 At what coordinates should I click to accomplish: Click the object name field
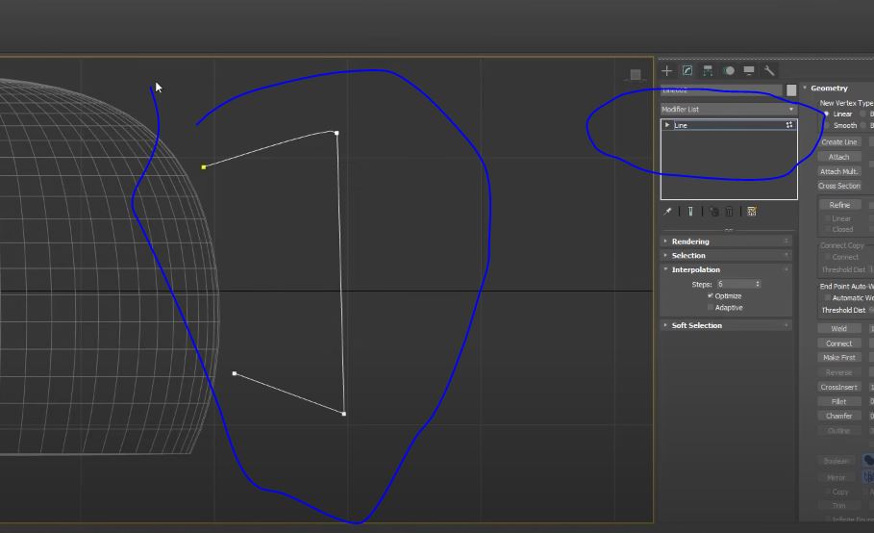click(x=721, y=89)
